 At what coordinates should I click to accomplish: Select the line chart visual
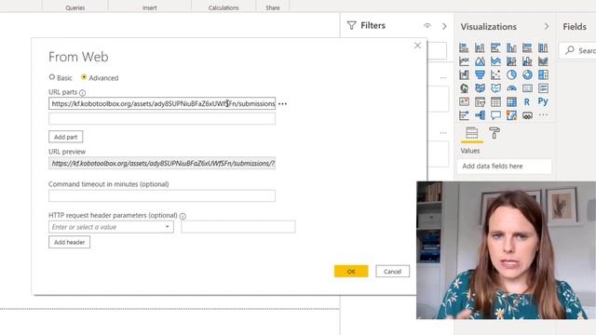point(464,61)
